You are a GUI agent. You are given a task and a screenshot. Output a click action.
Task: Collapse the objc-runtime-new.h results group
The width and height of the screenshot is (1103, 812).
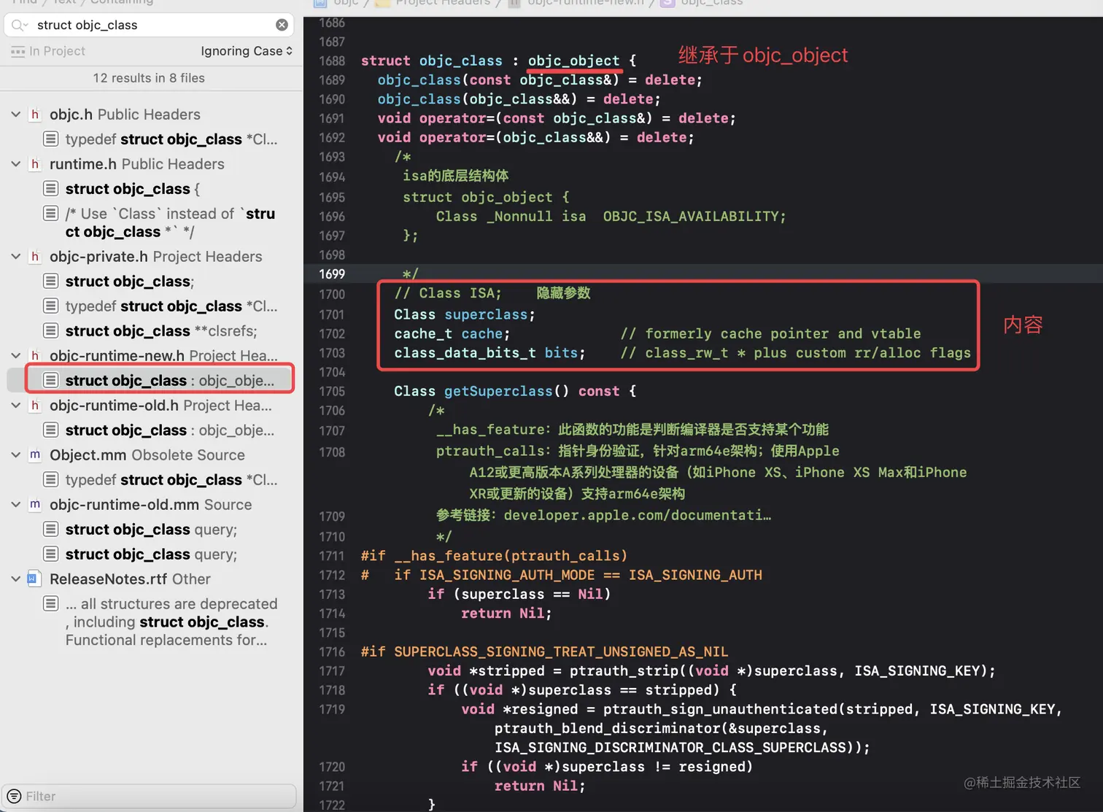16,356
